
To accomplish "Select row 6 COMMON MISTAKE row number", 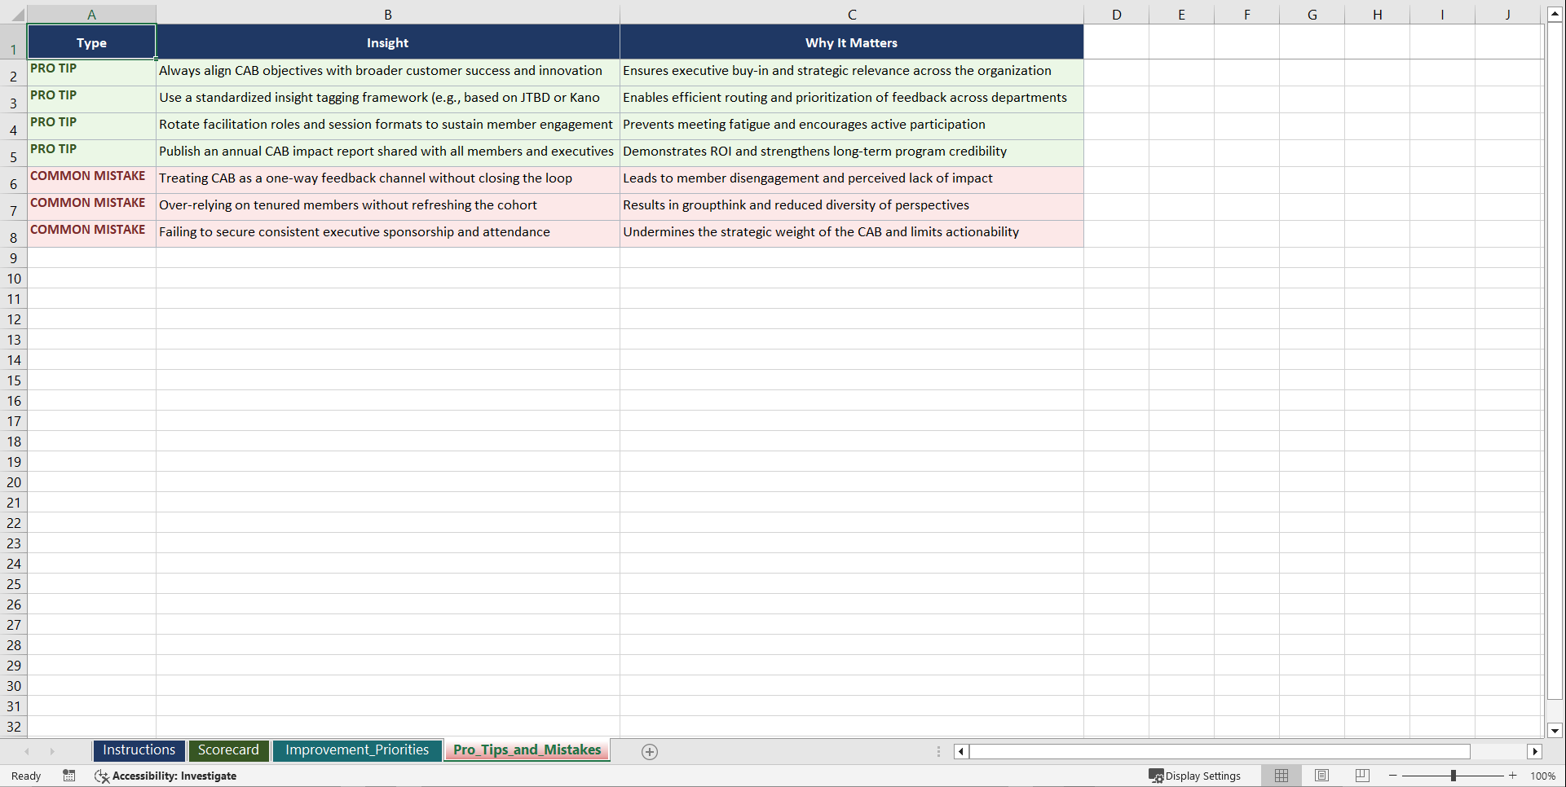I will click(13, 184).
